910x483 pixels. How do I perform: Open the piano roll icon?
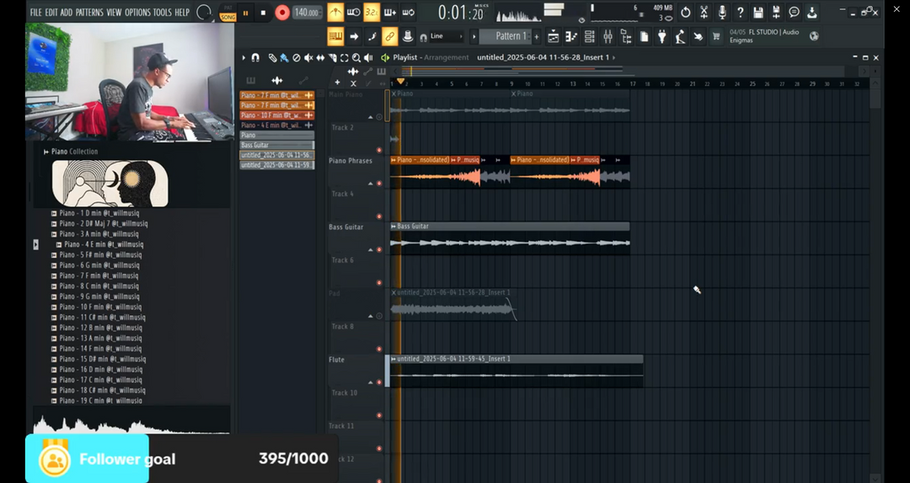571,36
